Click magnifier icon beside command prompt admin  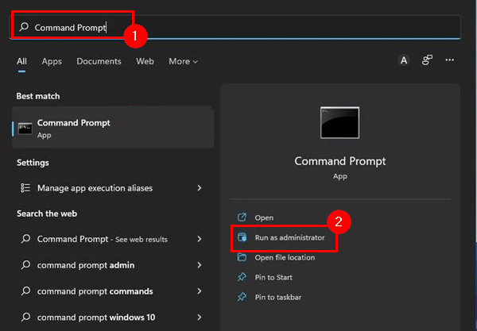click(x=26, y=265)
